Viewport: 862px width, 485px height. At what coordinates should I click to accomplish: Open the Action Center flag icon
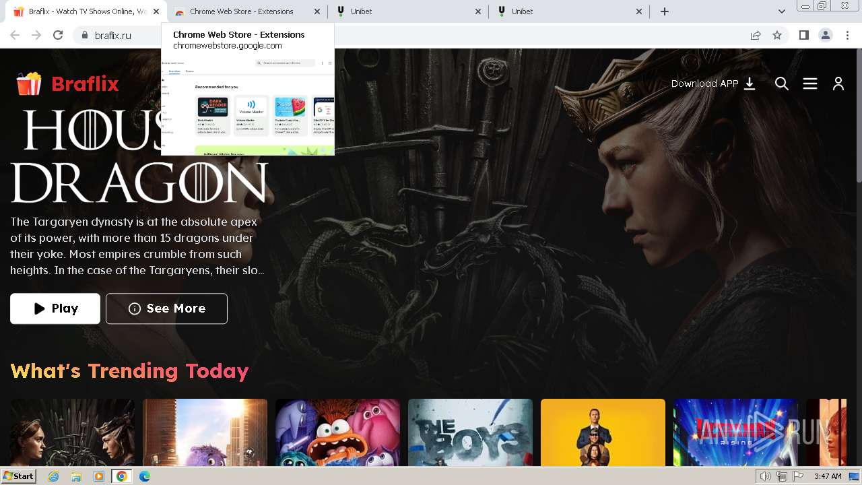[x=797, y=476]
